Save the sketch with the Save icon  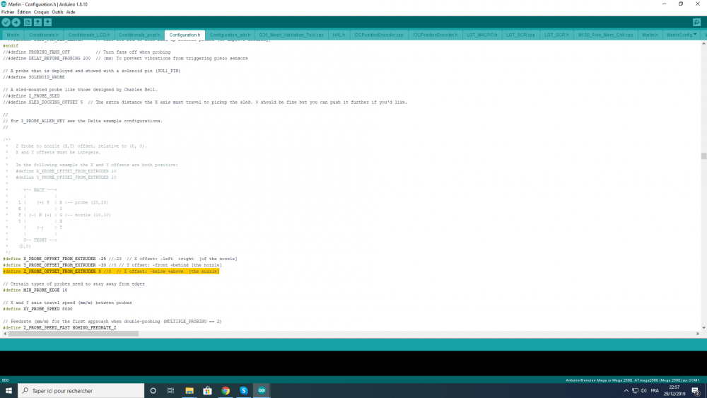click(x=47, y=22)
